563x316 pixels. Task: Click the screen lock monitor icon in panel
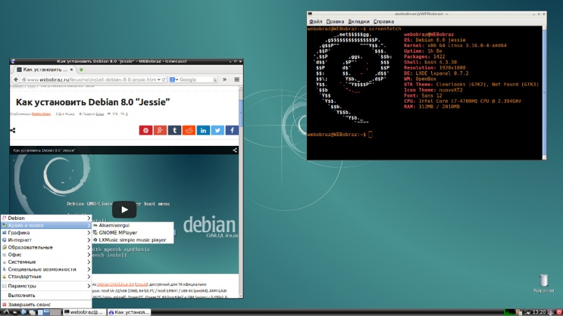pyautogui.click(x=551, y=313)
